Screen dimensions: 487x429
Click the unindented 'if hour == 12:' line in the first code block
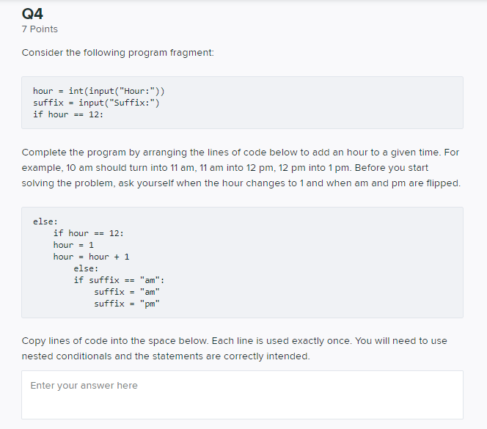tap(68, 114)
